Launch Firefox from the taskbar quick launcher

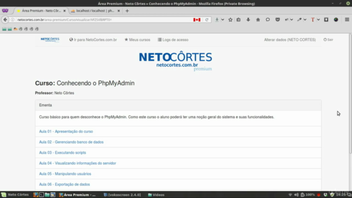pyautogui.click(x=36, y=195)
